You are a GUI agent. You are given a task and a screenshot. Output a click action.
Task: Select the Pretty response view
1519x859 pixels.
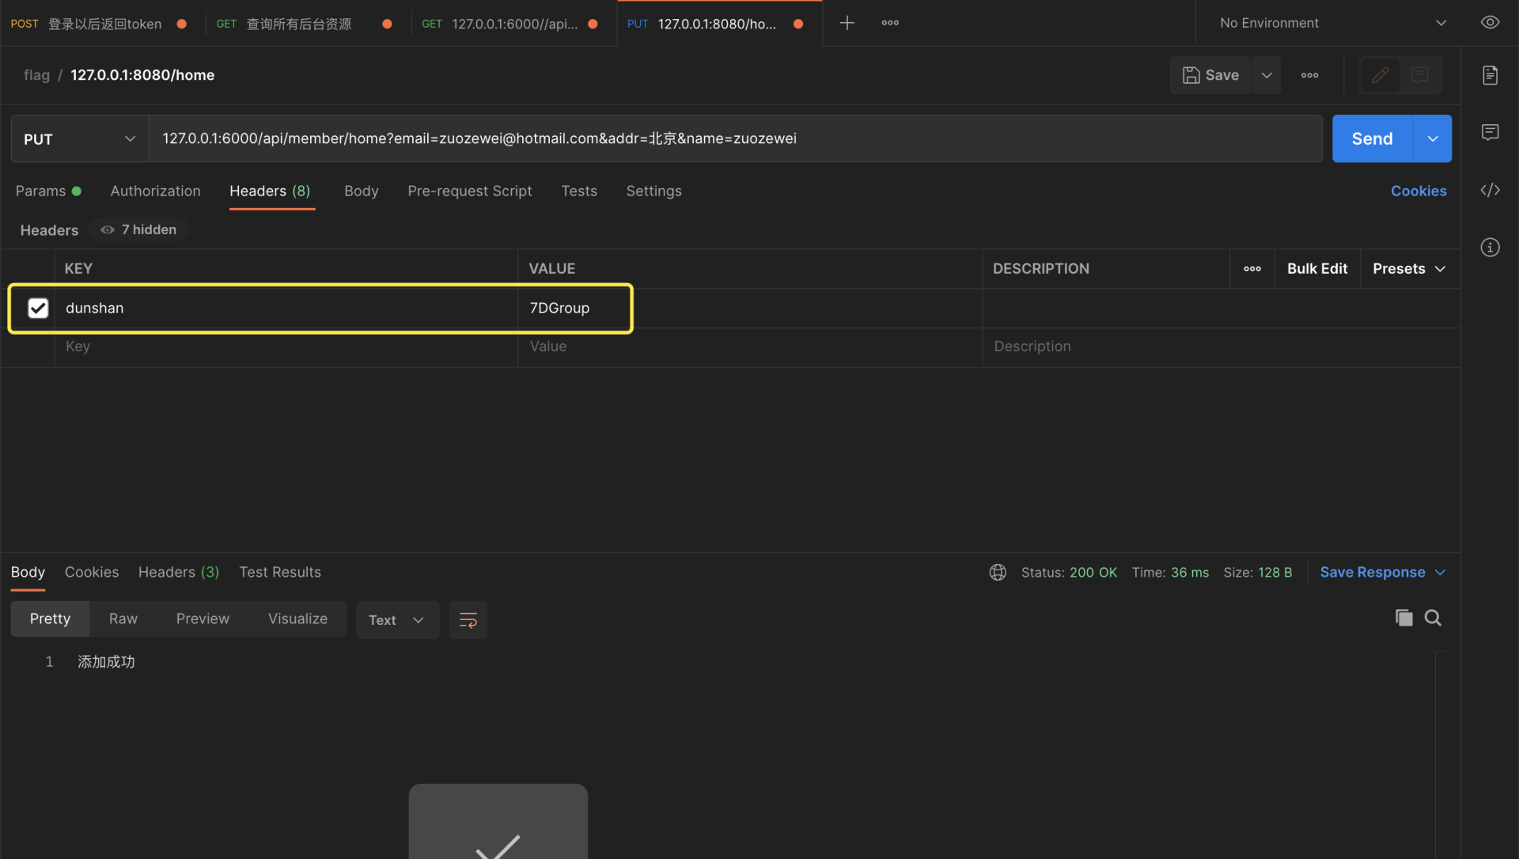[x=50, y=619]
